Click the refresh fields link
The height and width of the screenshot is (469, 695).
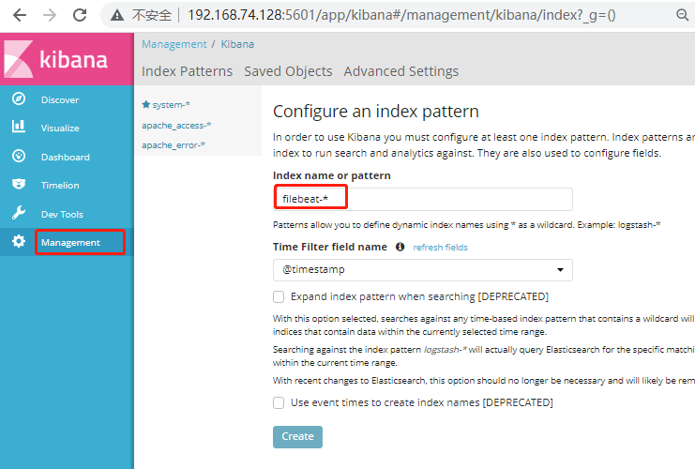[440, 248]
